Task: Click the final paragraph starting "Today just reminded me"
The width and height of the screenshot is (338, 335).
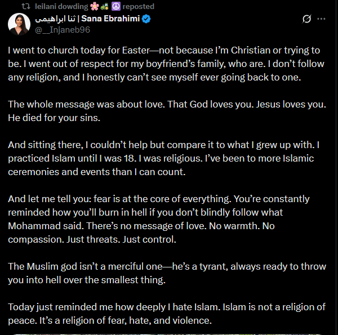Action: [167, 314]
